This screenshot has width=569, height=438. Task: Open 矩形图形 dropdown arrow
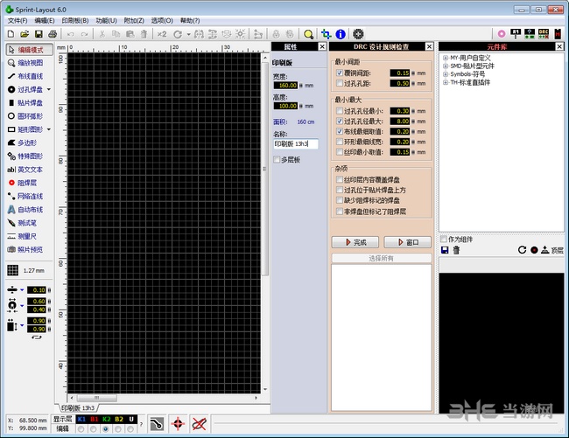click(49, 129)
